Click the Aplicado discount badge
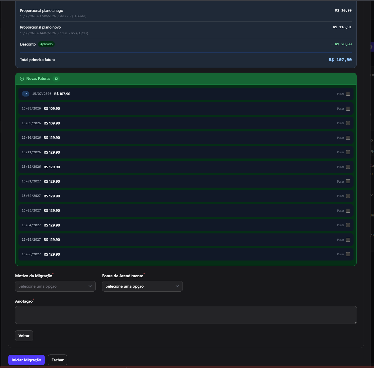Viewport: 374px width, 368px height. point(46,44)
